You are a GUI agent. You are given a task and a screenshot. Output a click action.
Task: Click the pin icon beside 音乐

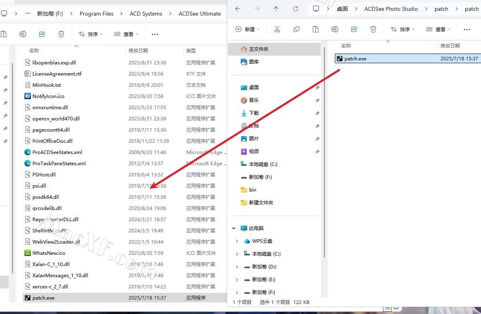[x=317, y=100]
